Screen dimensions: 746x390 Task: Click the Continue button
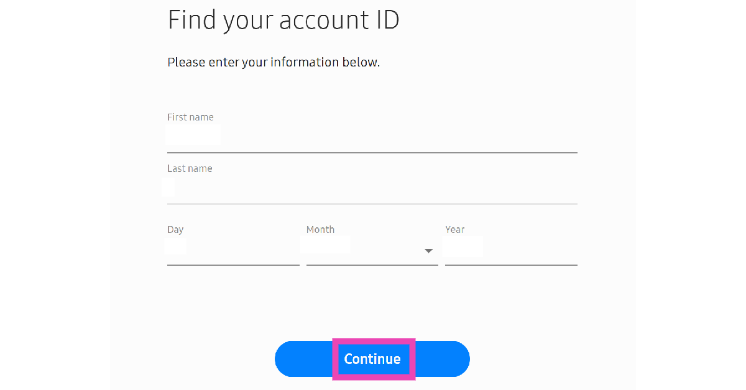pyautogui.click(x=372, y=359)
